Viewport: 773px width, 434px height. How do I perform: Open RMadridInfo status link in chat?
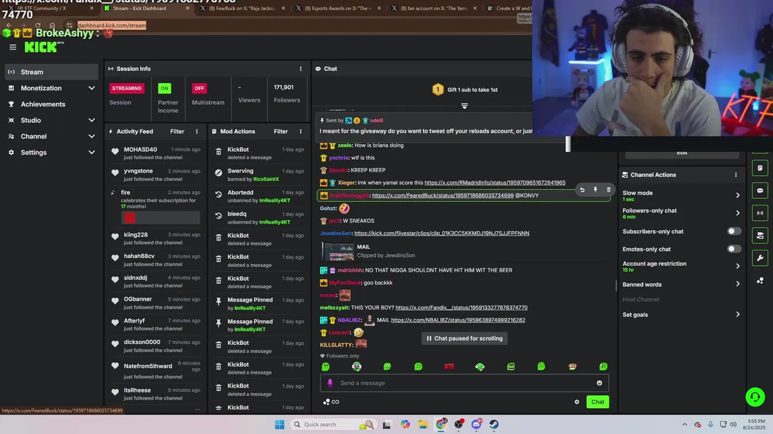(495, 183)
